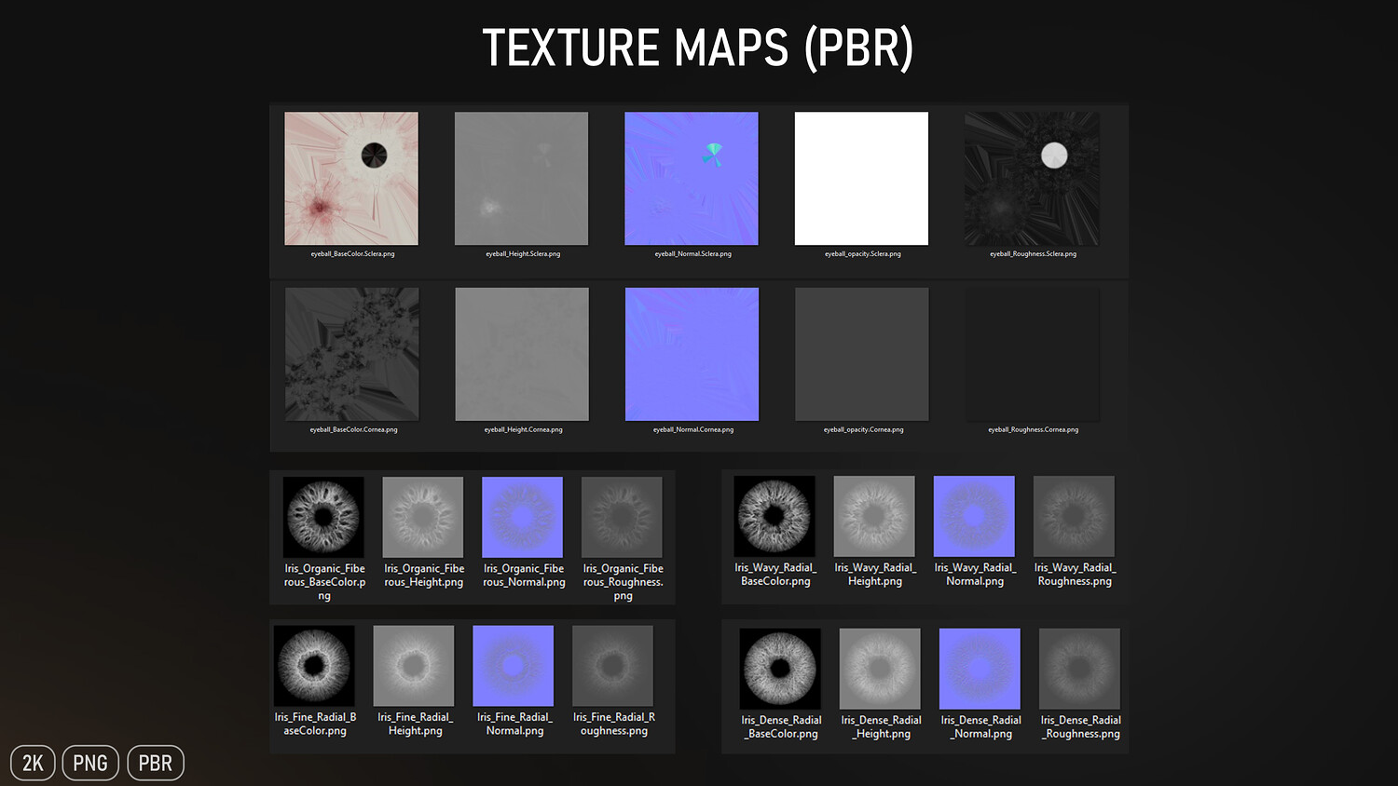The width and height of the screenshot is (1398, 786).
Task: Select the eyeball_BaseColor.Sclera.png thumbnail
Action: pyautogui.click(x=351, y=179)
